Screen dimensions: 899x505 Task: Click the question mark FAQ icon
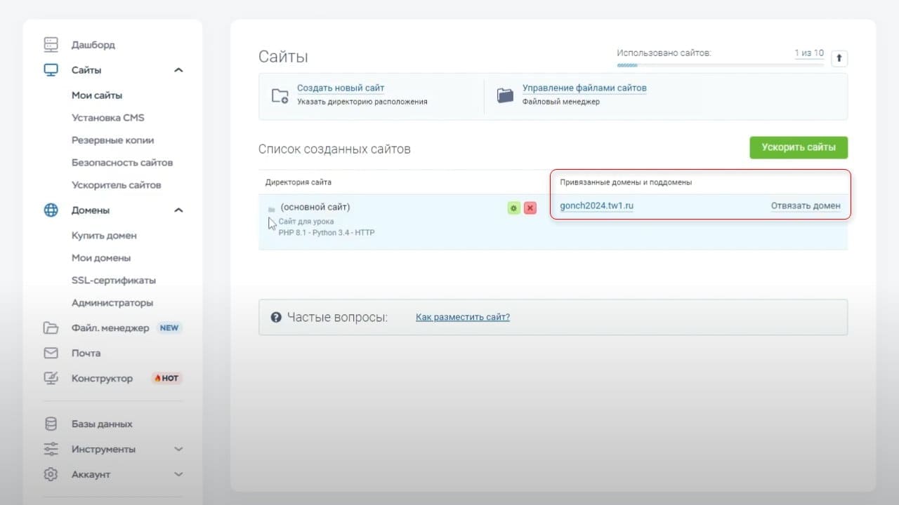(277, 318)
